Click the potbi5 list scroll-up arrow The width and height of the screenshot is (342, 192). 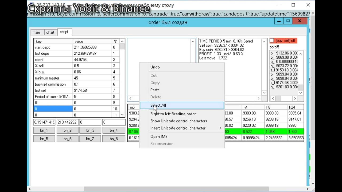(301, 53)
